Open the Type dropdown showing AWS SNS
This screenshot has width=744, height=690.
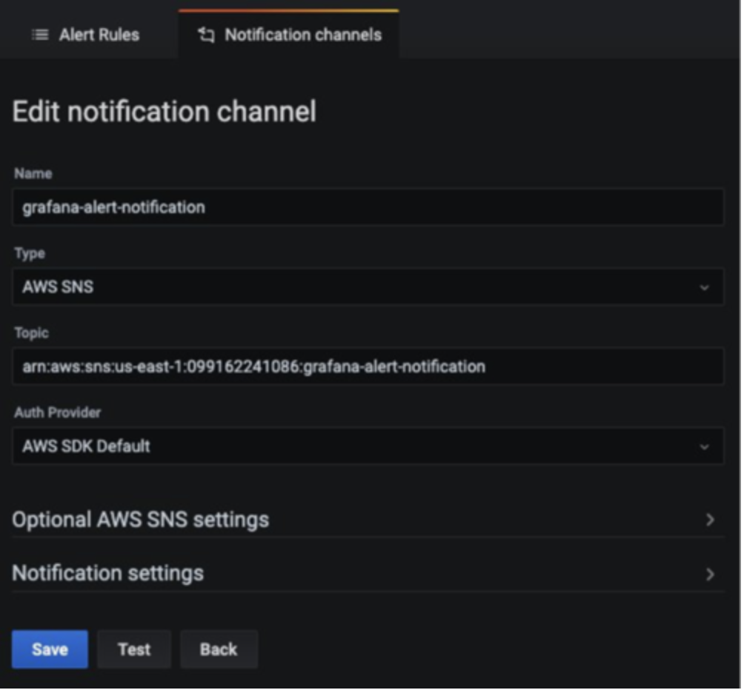tap(368, 287)
